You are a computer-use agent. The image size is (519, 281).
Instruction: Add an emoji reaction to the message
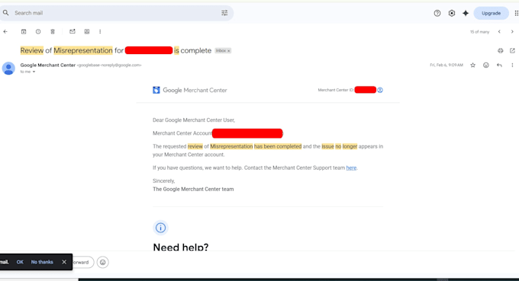486,65
